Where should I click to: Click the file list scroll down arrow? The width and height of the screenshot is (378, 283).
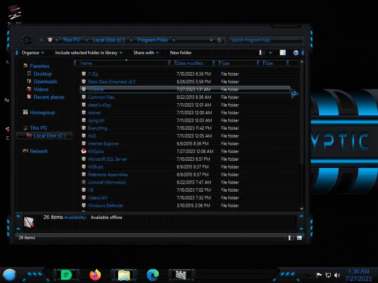click(302, 209)
